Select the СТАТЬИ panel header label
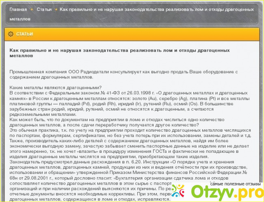This screenshot has width=264, height=202. coord(24,34)
